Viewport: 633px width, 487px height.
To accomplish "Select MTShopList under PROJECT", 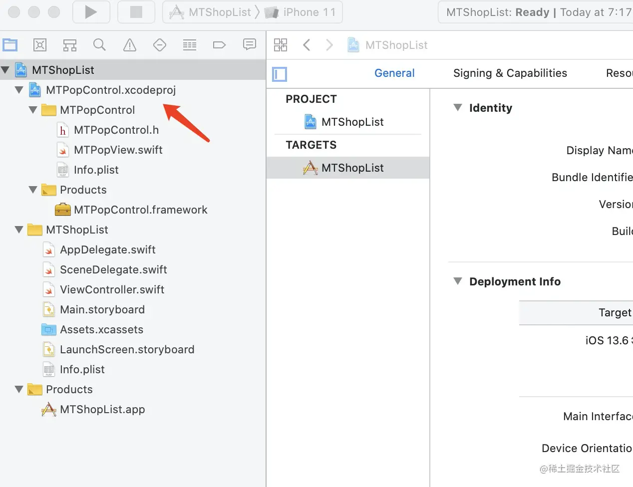I will tap(352, 122).
